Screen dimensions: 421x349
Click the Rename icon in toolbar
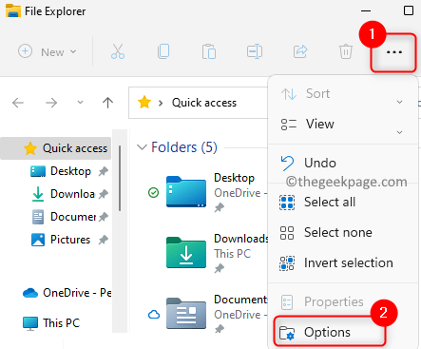click(255, 51)
